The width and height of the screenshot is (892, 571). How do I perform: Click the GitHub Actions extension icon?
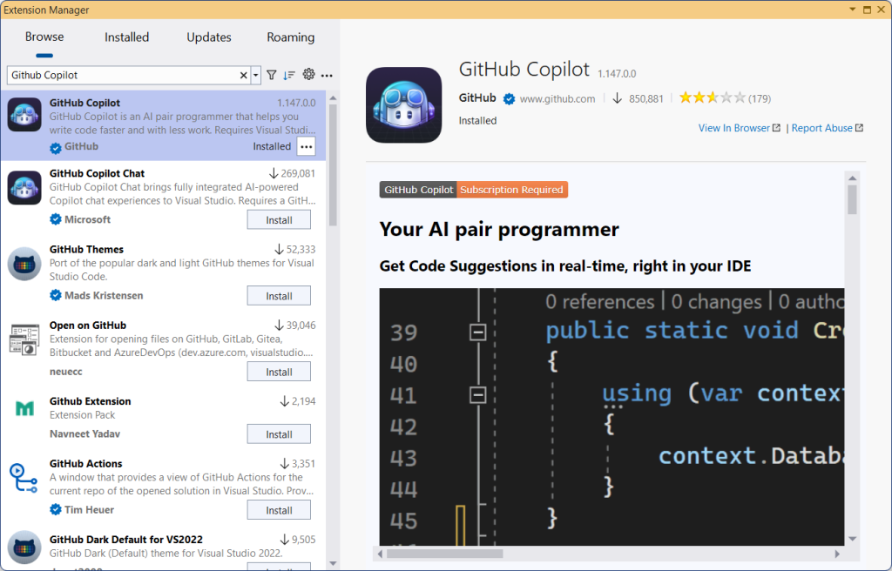tap(24, 479)
